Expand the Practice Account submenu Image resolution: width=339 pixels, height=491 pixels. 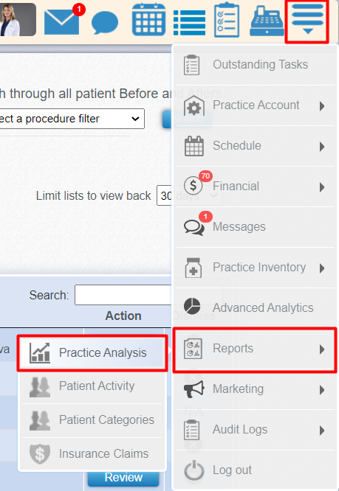[256, 105]
